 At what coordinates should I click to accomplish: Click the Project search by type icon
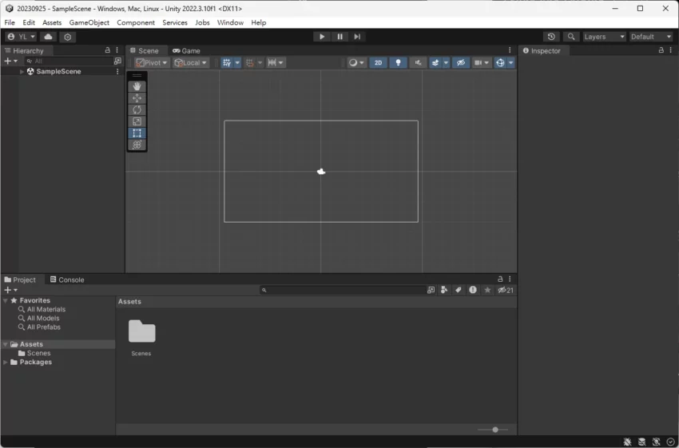point(444,290)
